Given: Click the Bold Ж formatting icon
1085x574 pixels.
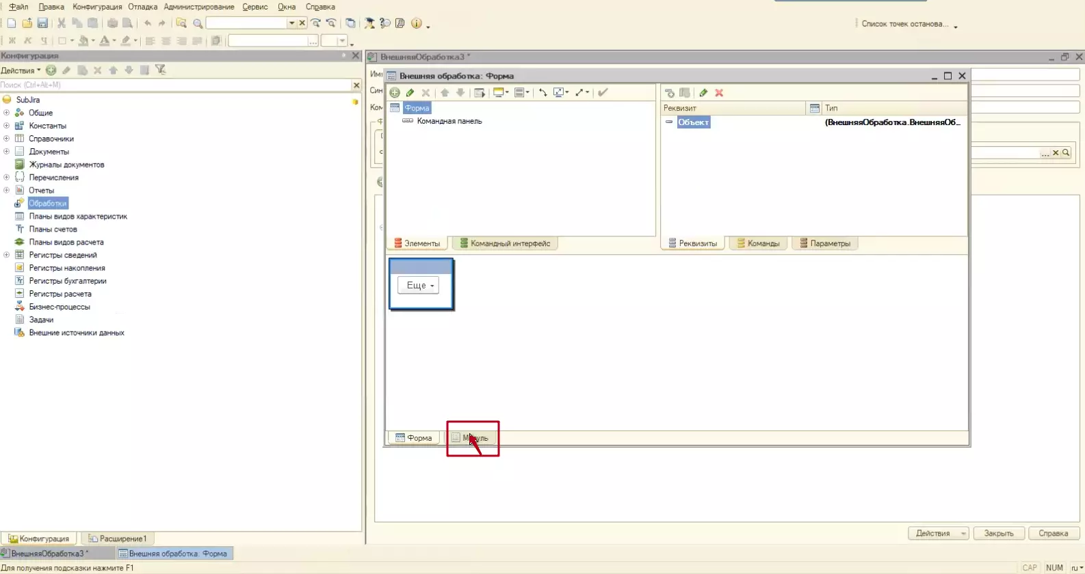Looking at the screenshot, I should 12,41.
